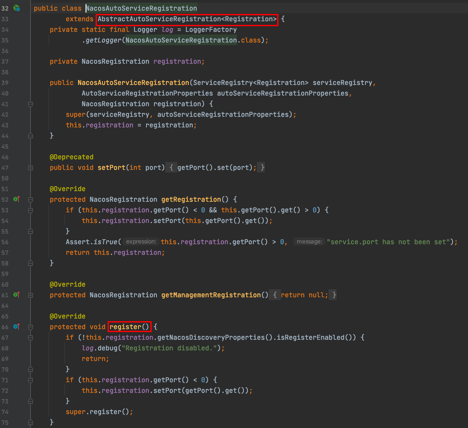Click the closing fold marker on line 75
The width and height of the screenshot is (468, 428).
pyautogui.click(x=31, y=422)
